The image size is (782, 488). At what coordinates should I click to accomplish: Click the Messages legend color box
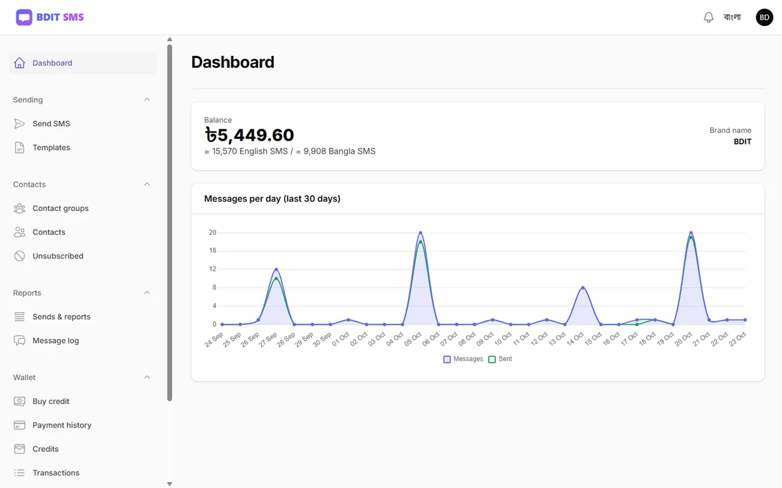[x=447, y=359]
